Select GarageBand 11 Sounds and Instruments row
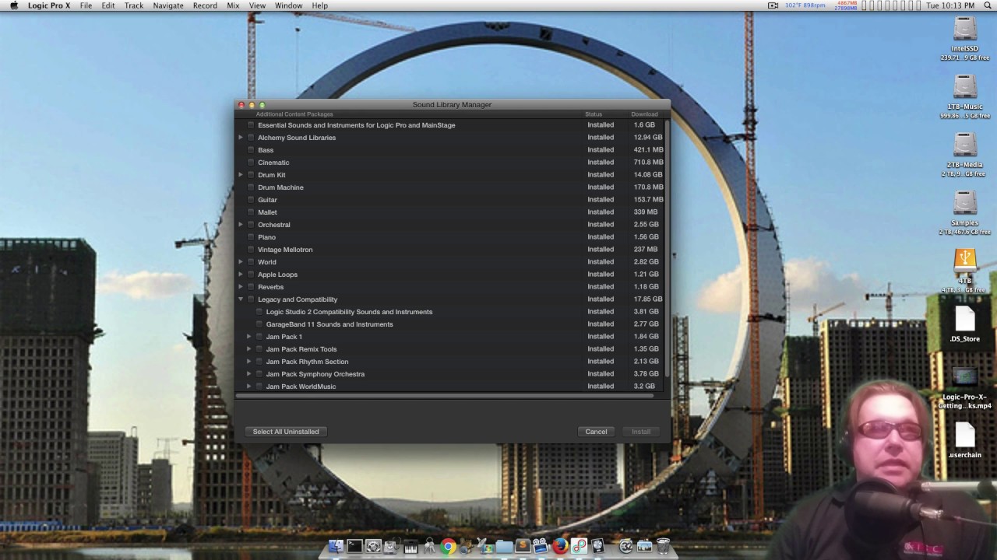The image size is (997, 560). 450,324
